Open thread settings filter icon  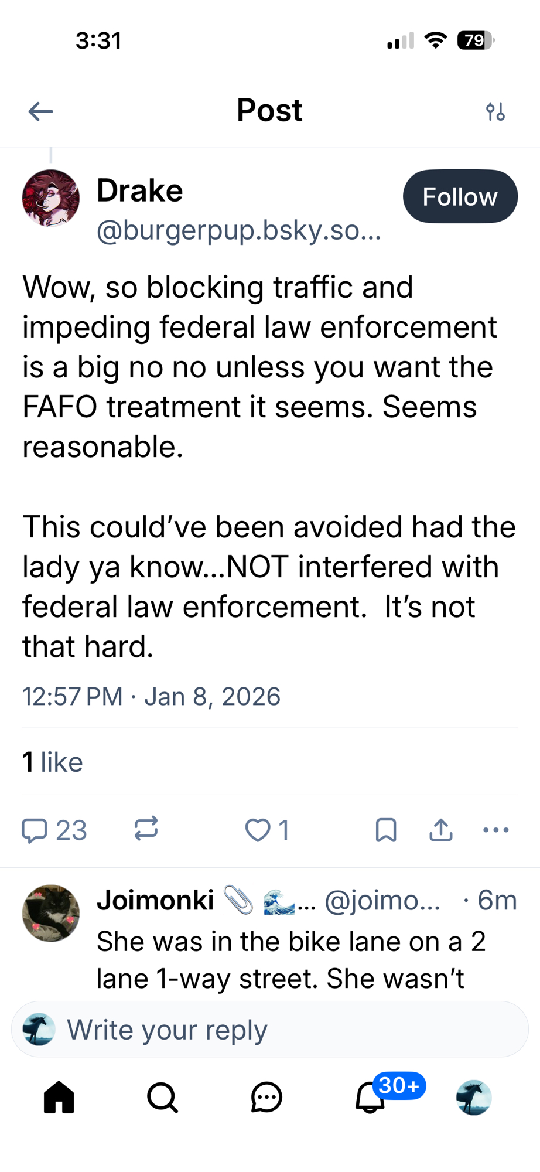(495, 111)
